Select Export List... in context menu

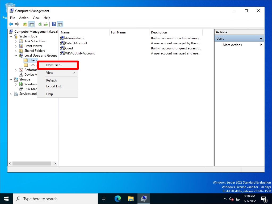(x=58, y=86)
